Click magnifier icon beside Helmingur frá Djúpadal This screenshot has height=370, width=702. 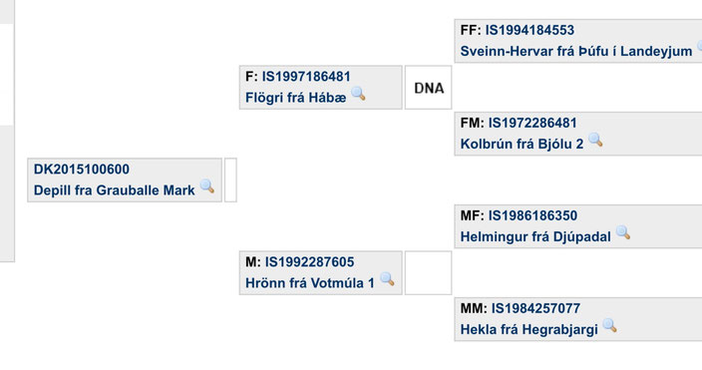[x=623, y=233]
